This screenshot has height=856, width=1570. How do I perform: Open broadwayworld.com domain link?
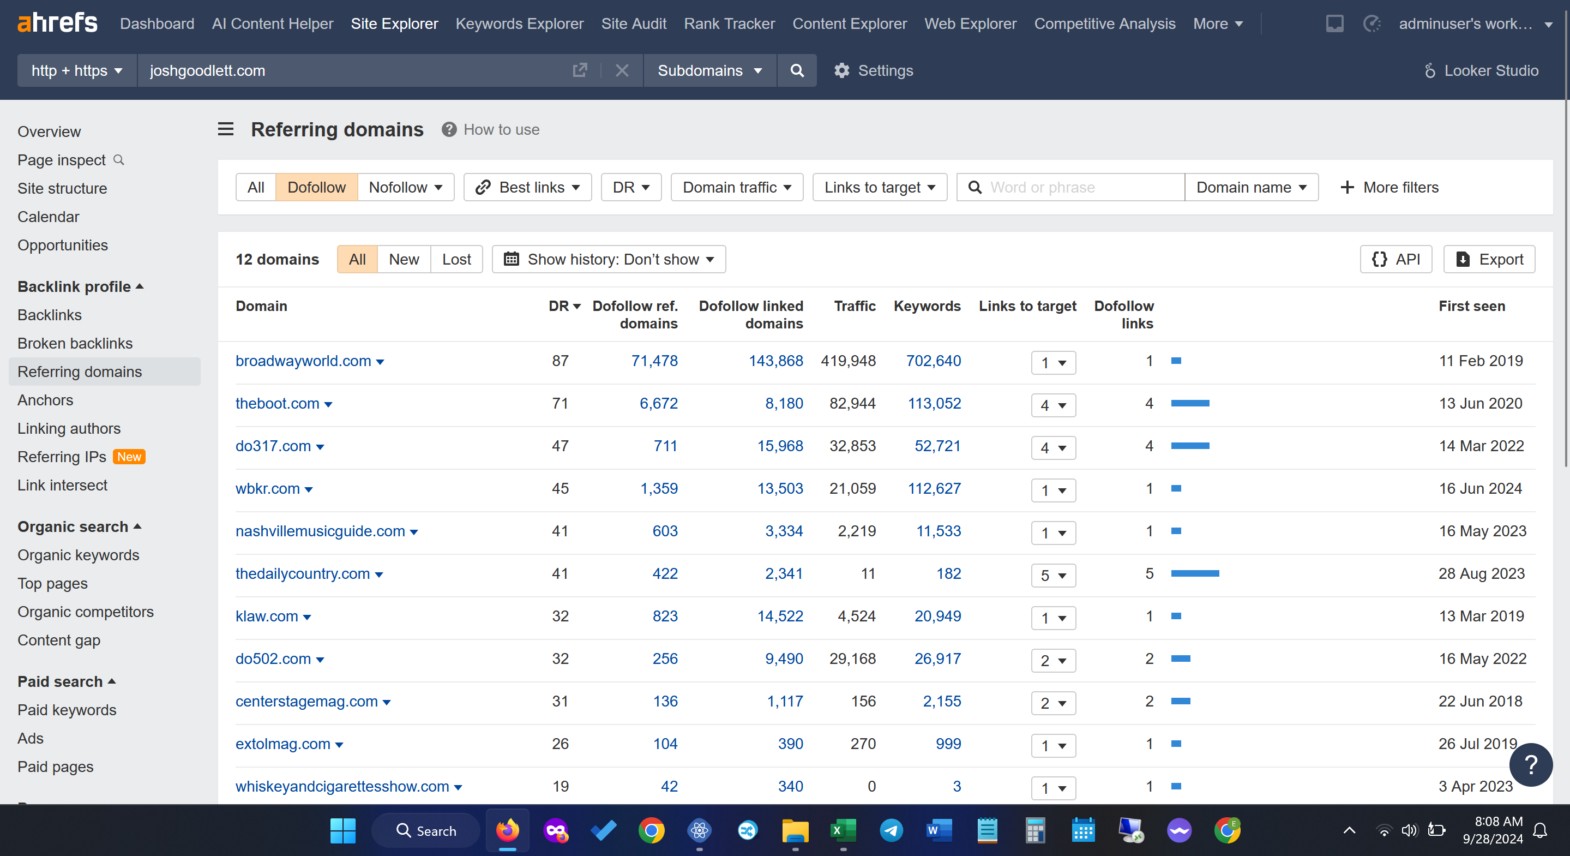tap(303, 360)
